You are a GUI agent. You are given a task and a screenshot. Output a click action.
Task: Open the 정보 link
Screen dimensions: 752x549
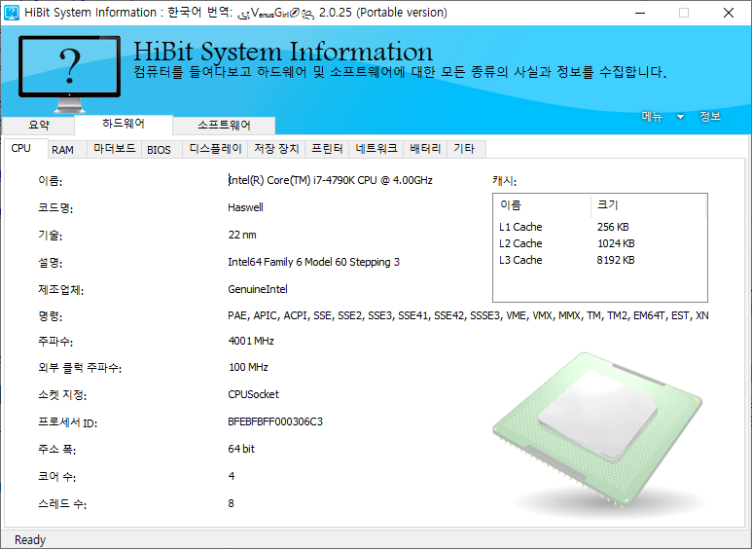point(710,117)
